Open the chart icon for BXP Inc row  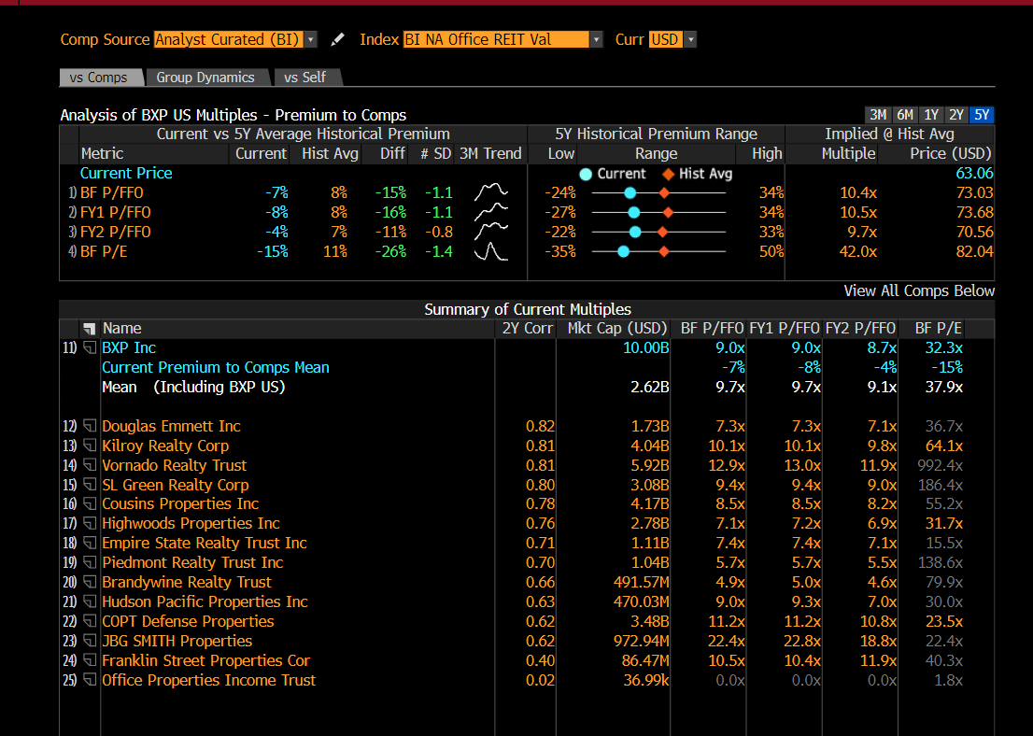pos(90,347)
